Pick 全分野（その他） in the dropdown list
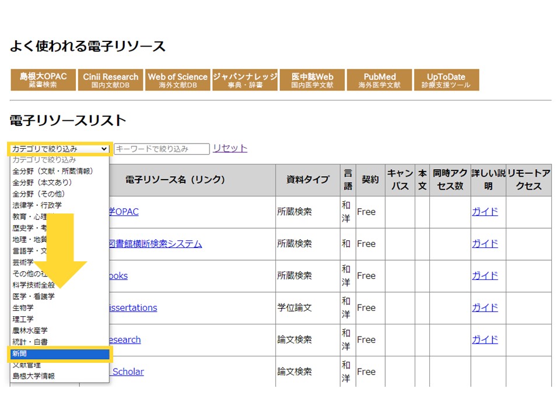 (60, 194)
